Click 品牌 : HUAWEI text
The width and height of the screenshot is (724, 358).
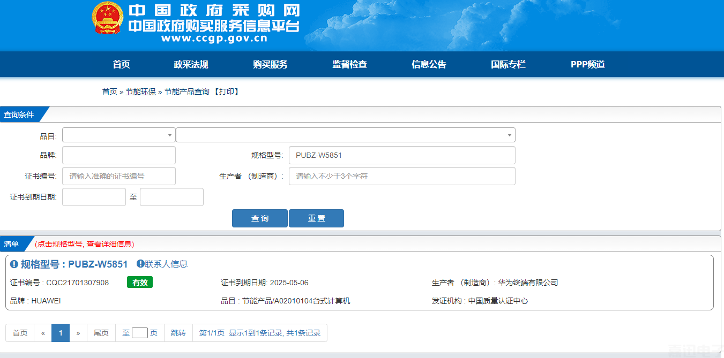(x=35, y=301)
